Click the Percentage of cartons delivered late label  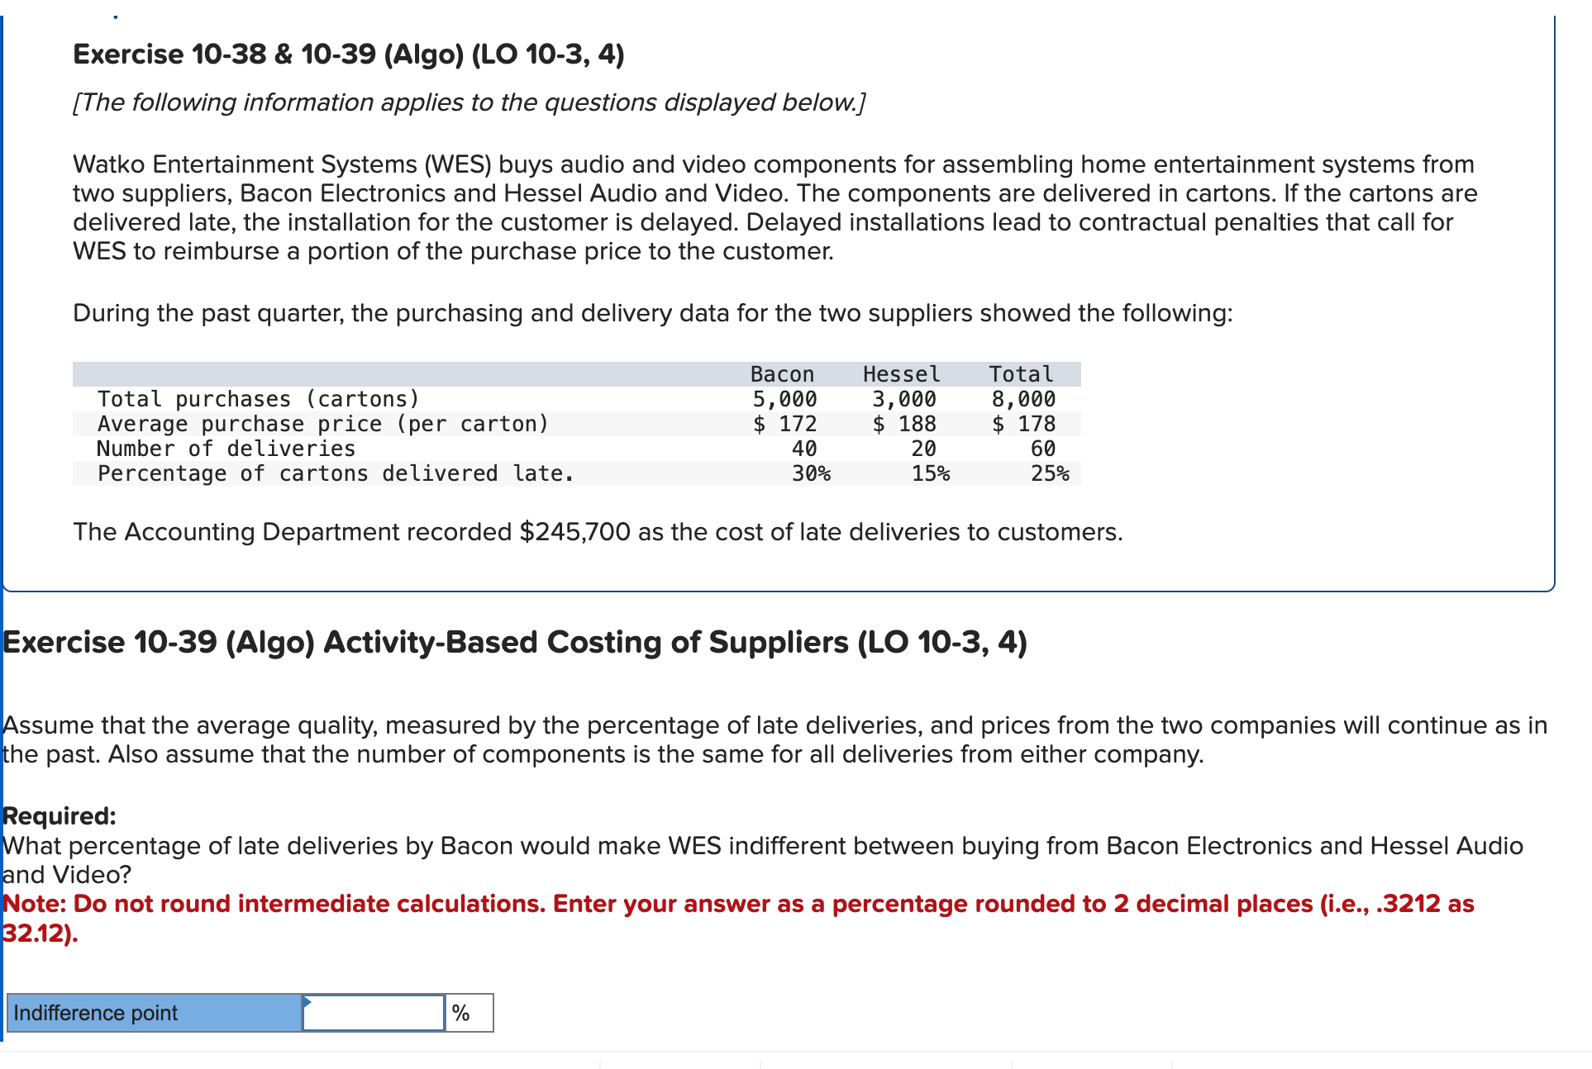[x=335, y=473]
